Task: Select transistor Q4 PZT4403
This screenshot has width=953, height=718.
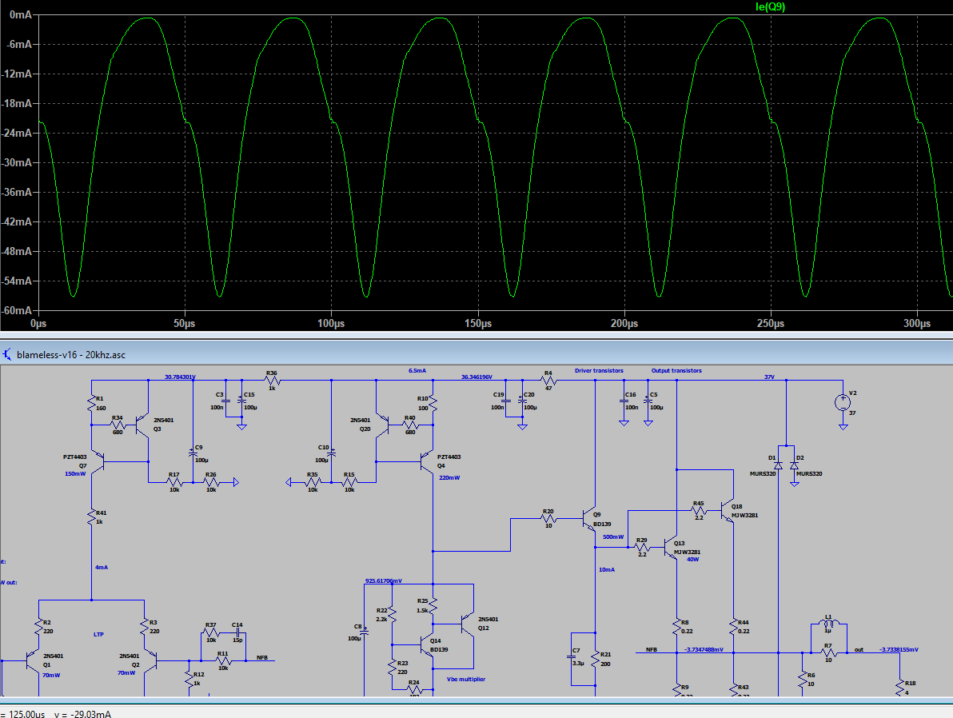Action: coord(426,462)
